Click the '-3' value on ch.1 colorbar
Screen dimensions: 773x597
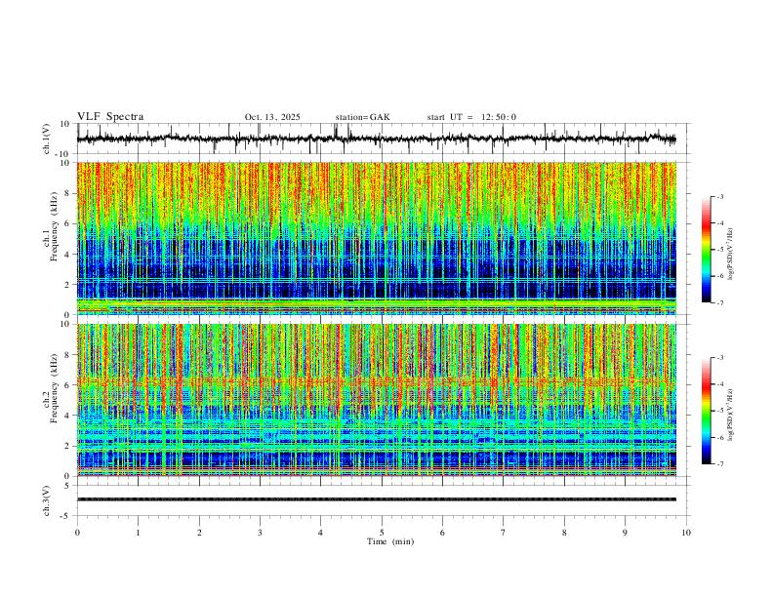[719, 196]
